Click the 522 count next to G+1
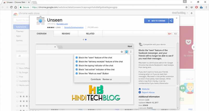This screenshot has height=111, width=209. click(175, 34)
